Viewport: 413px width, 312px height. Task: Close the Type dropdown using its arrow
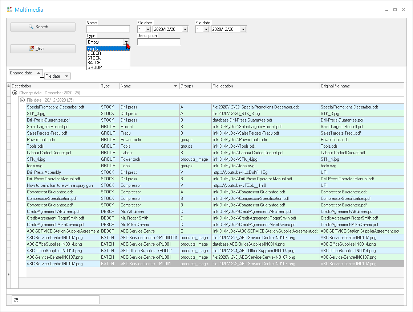[x=126, y=42]
